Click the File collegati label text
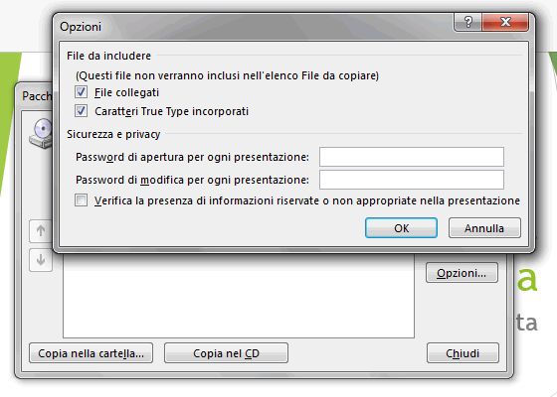 pos(127,92)
